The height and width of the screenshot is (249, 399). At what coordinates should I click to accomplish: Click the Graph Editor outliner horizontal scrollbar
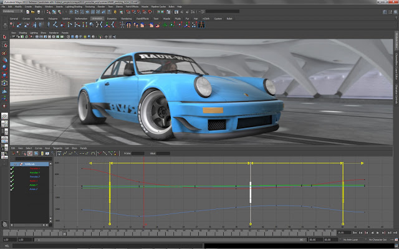pyautogui.click(x=29, y=225)
